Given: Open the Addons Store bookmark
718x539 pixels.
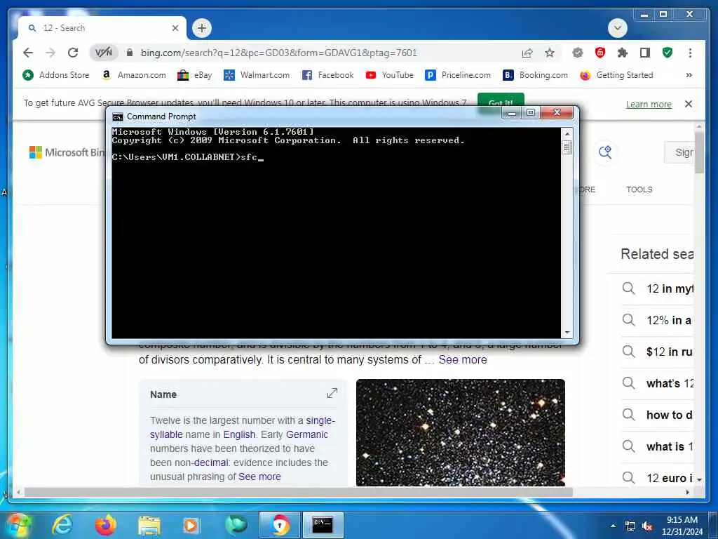Looking at the screenshot, I should [x=56, y=75].
